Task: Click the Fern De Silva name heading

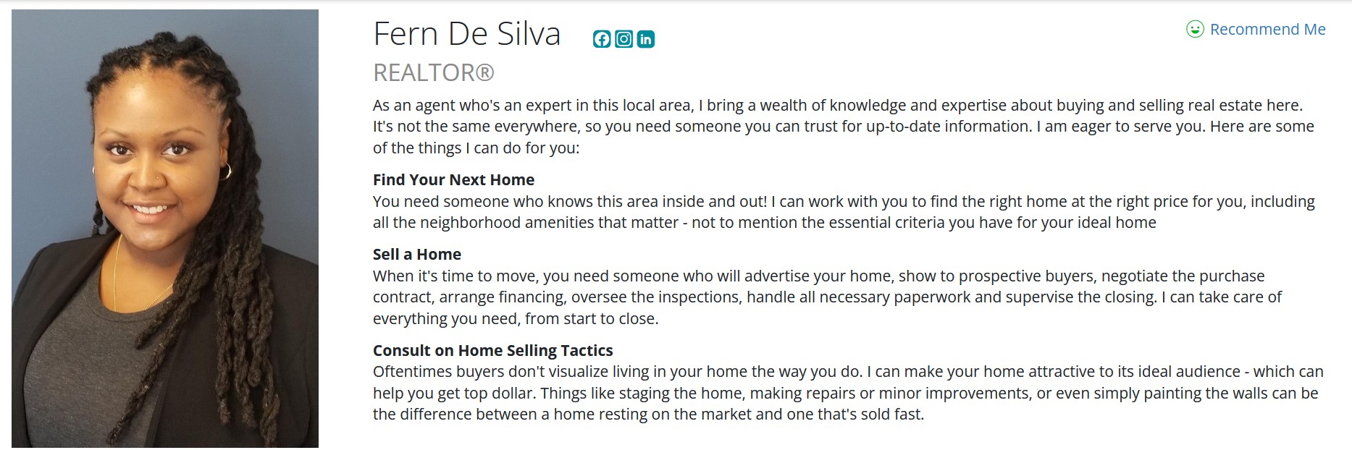Action: 466,34
